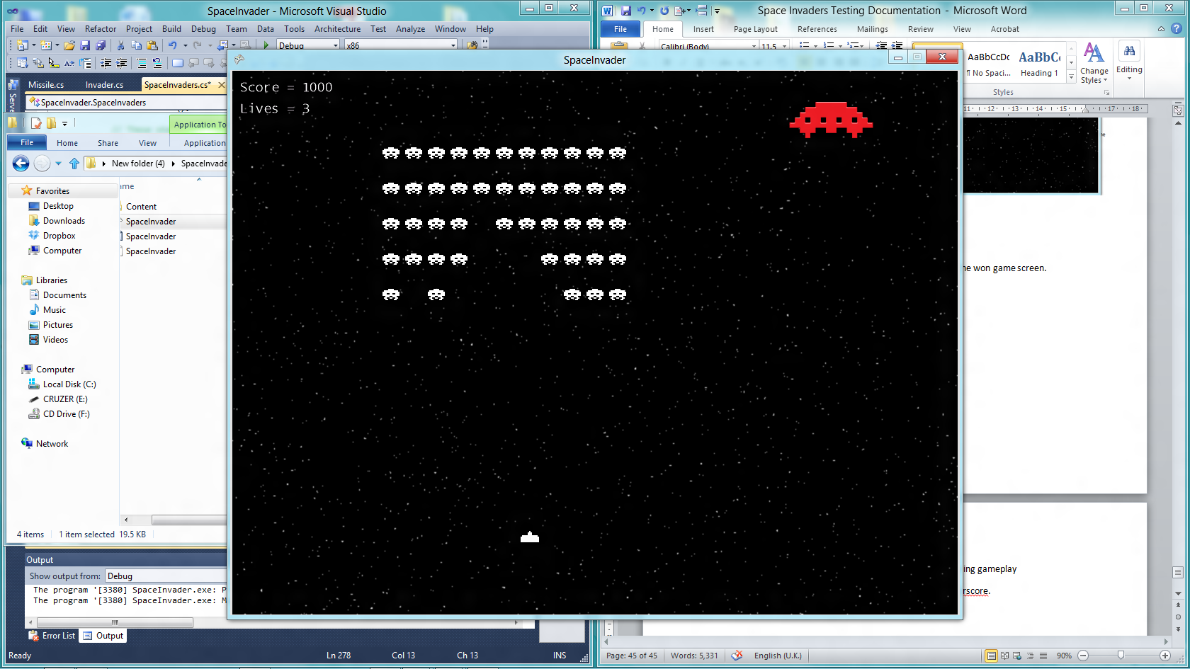Click Uncomment Selected Lines icon
The width and height of the screenshot is (1190, 669).
point(157,63)
